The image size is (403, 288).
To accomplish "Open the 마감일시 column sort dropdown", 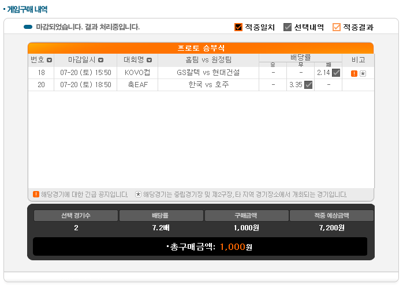I will (101, 60).
